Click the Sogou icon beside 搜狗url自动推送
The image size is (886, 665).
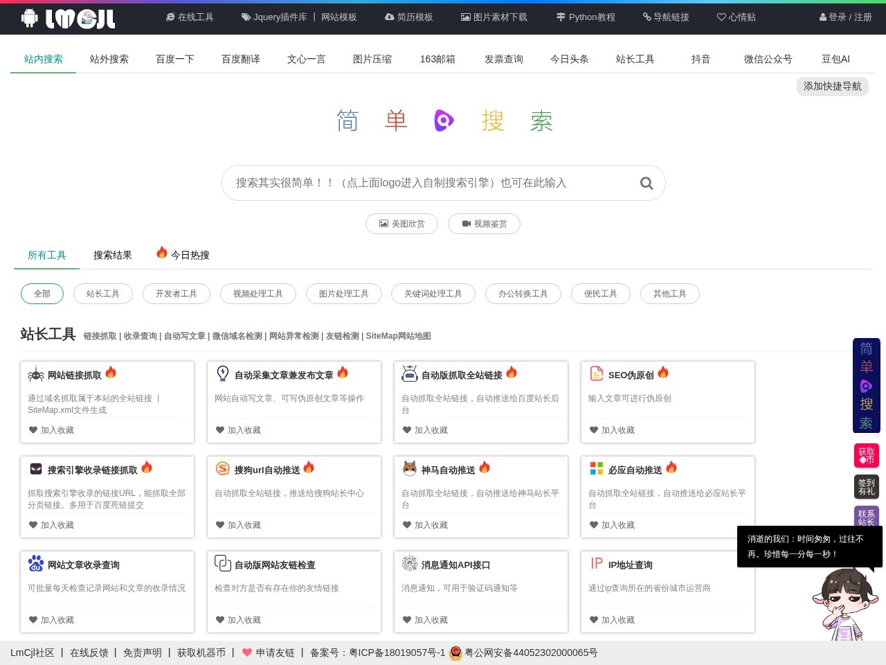[222, 469]
